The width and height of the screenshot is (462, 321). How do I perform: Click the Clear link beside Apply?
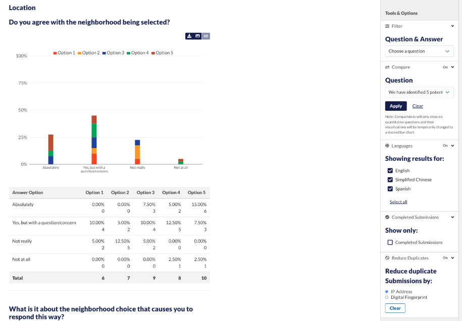pos(418,106)
